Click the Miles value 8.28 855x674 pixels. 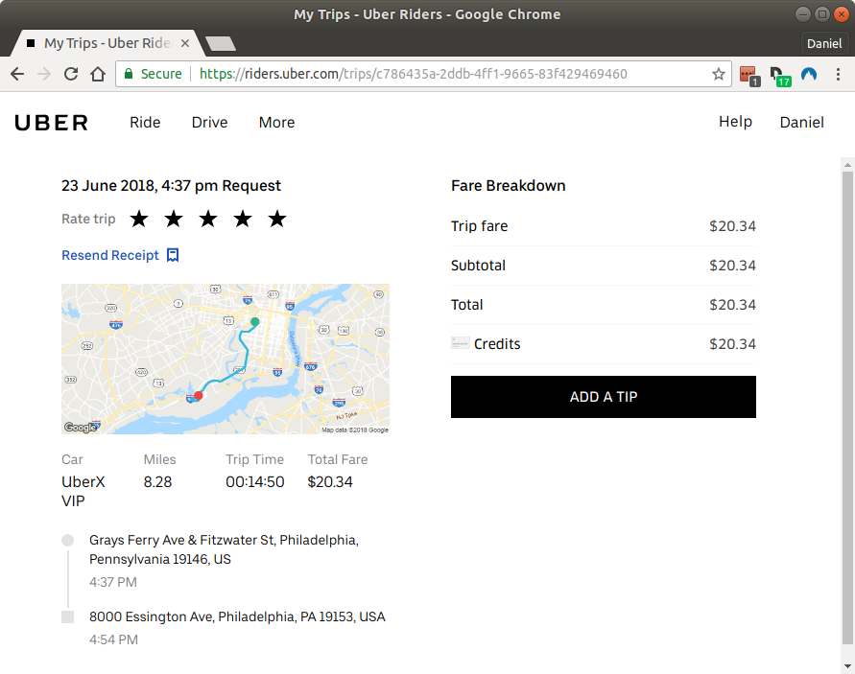[x=157, y=481]
